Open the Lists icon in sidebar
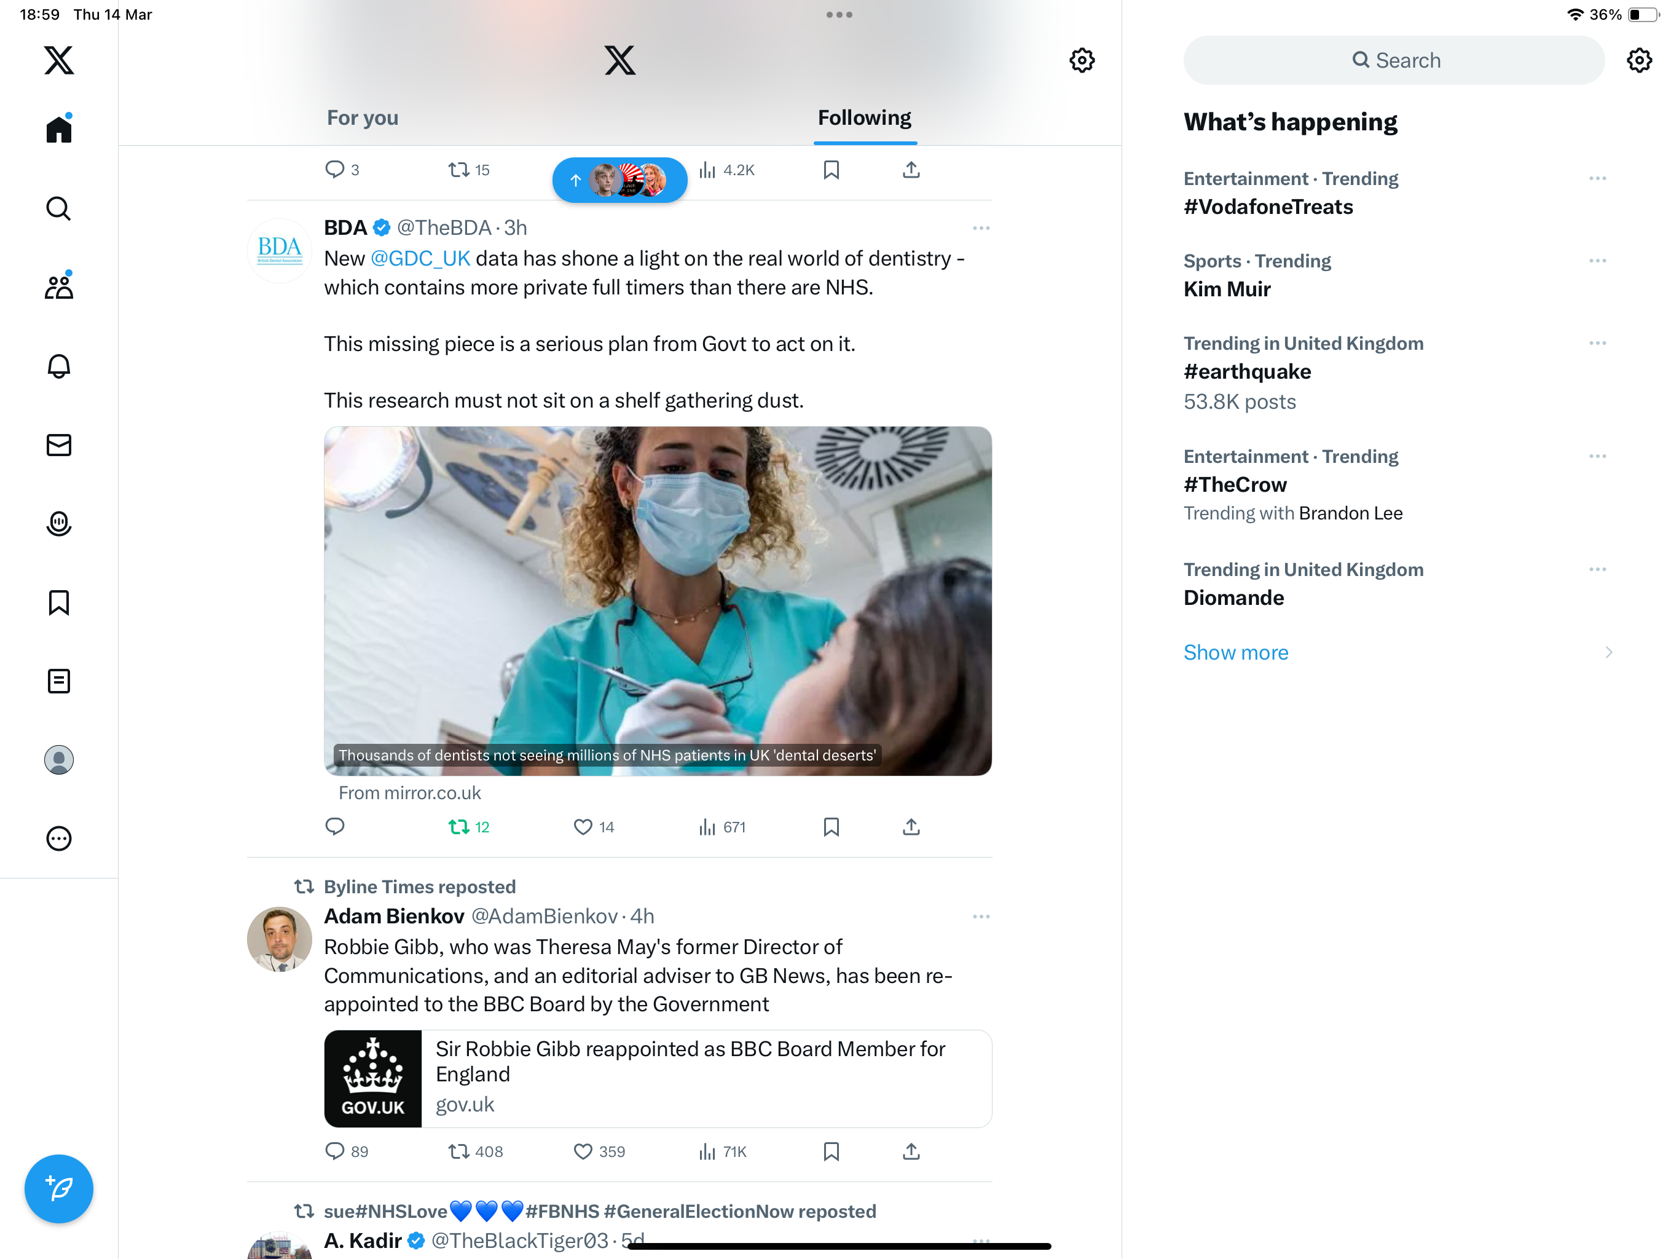 point(58,681)
